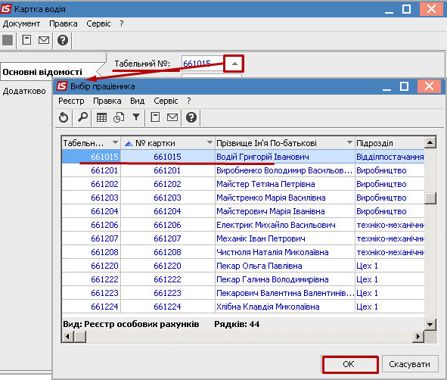Screen dimensions: 447x380
Task: Confirm selection with the ОК button
Action: pos(350,364)
